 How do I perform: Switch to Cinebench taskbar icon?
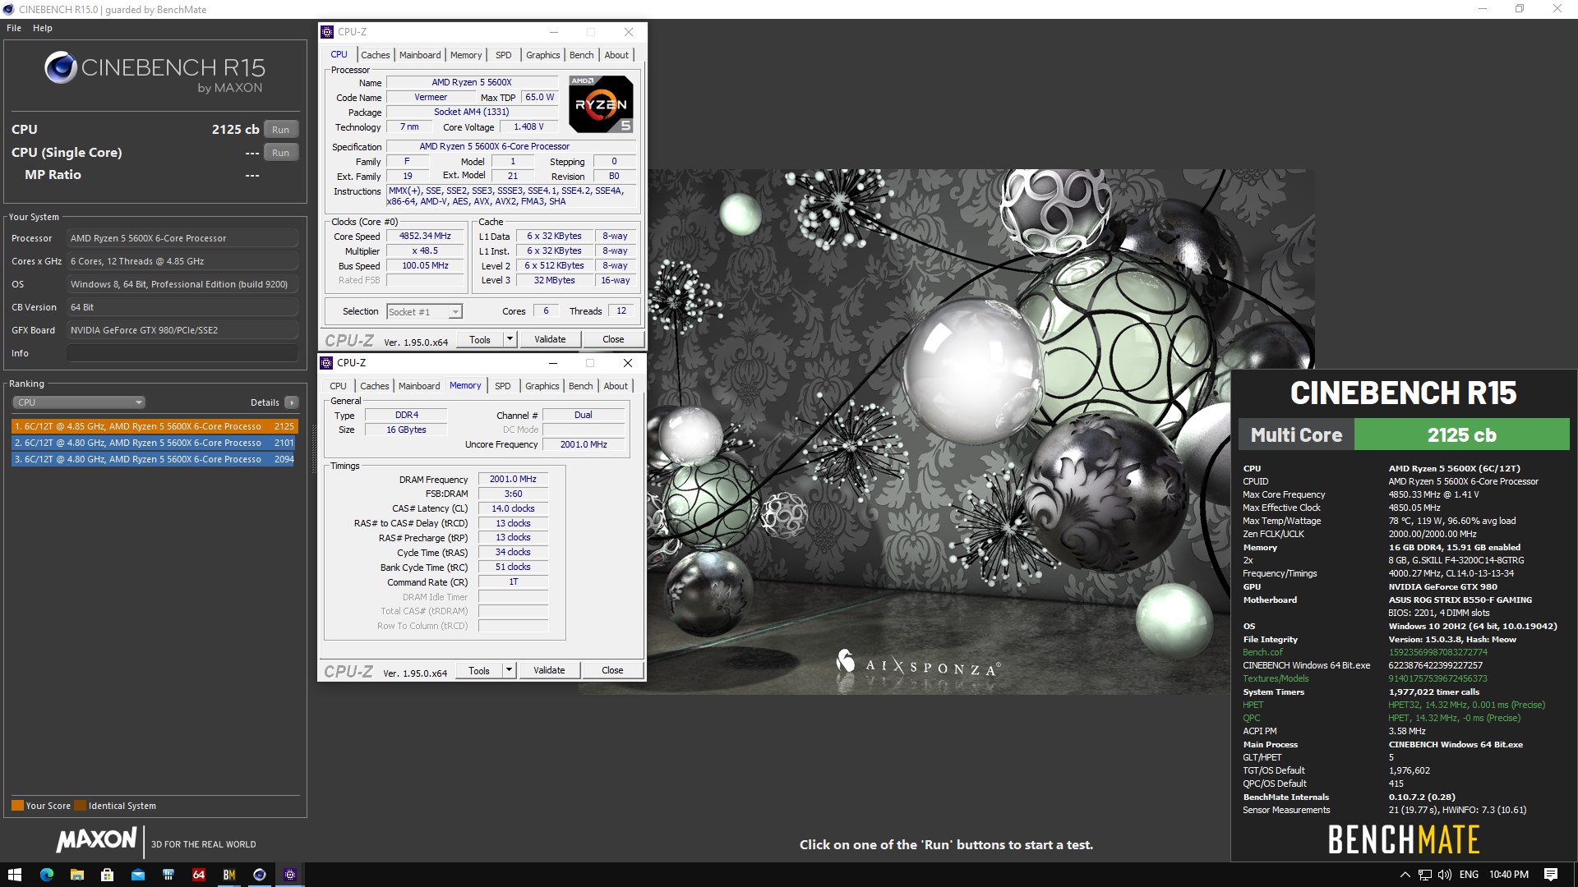(259, 875)
